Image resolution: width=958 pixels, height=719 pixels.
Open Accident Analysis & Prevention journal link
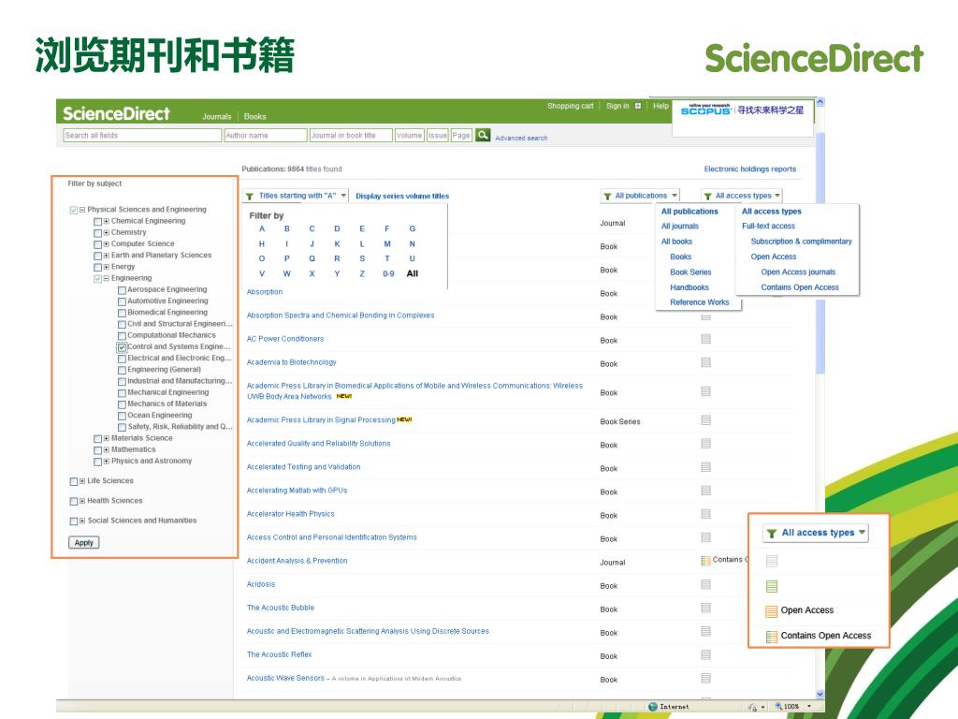[x=297, y=561]
